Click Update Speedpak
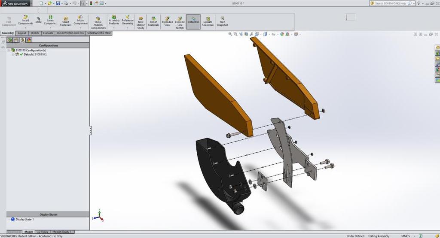The height and width of the screenshot is (238, 440). [208, 21]
